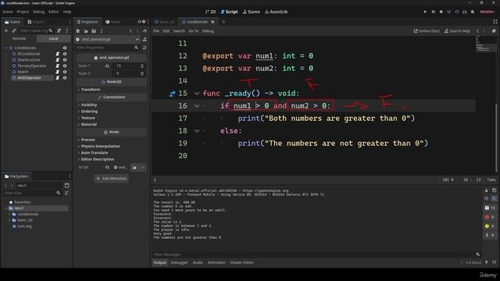Select Local scene tree view
This screenshot has height=281, width=500.
click(x=53, y=38)
